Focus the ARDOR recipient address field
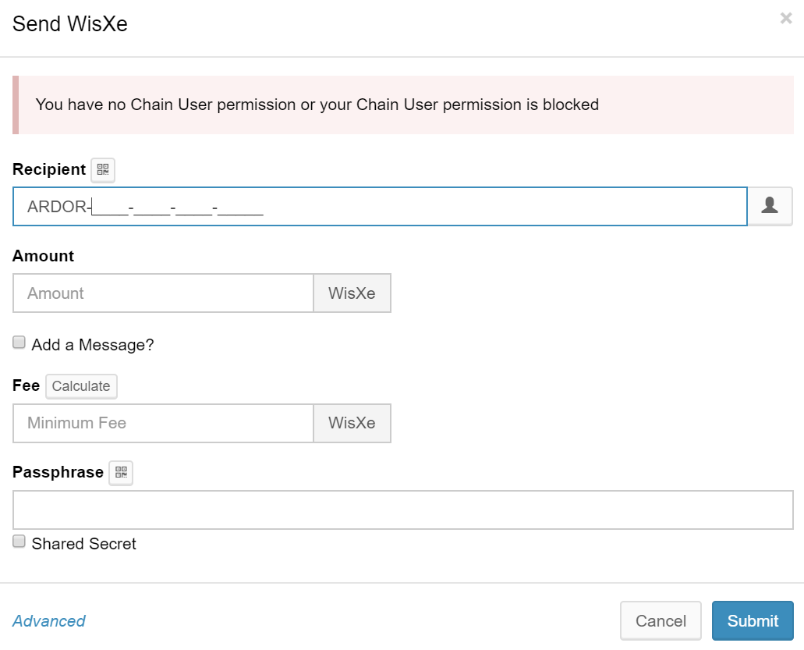Image resolution: width=804 pixels, height=650 pixels. click(380, 207)
